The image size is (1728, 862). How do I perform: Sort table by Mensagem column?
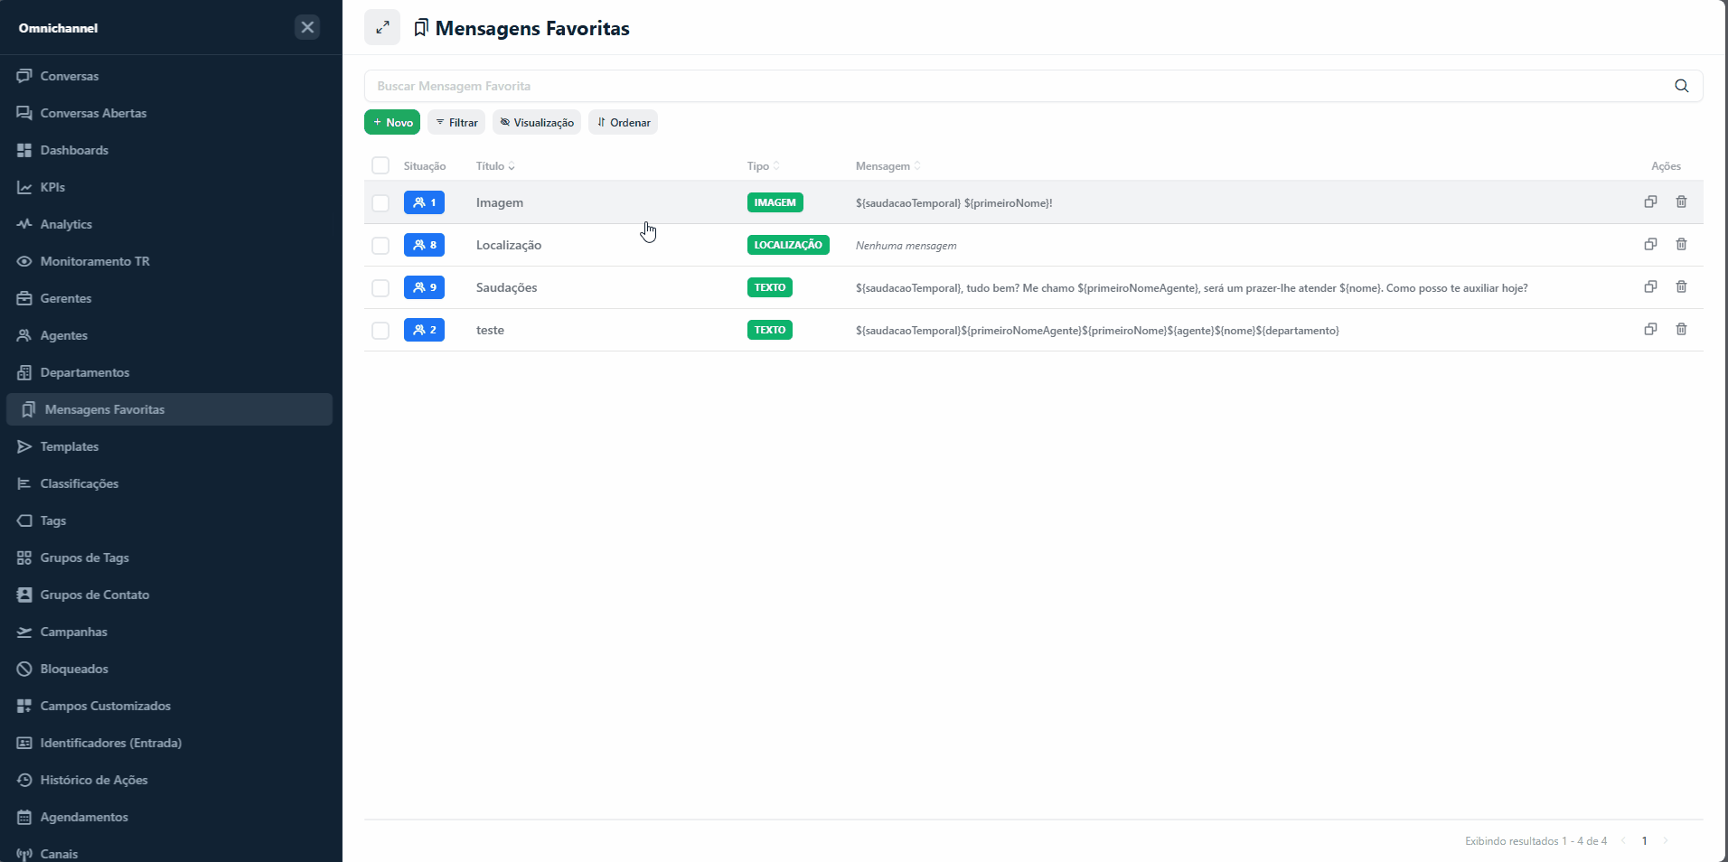(x=887, y=166)
